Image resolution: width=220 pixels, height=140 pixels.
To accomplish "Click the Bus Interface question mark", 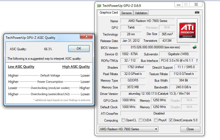I will pyautogui.click(x=197, y=61).
